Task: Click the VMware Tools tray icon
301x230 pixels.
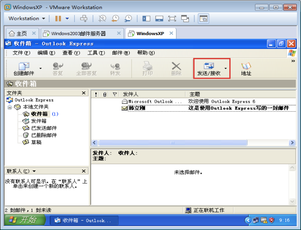Action: (264, 220)
